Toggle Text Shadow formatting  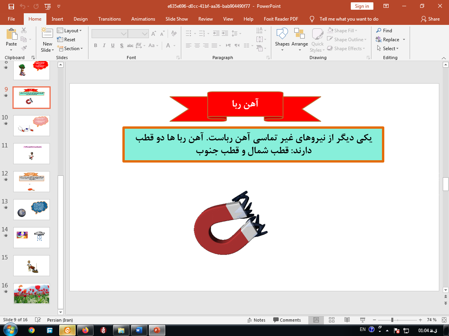tap(122, 45)
